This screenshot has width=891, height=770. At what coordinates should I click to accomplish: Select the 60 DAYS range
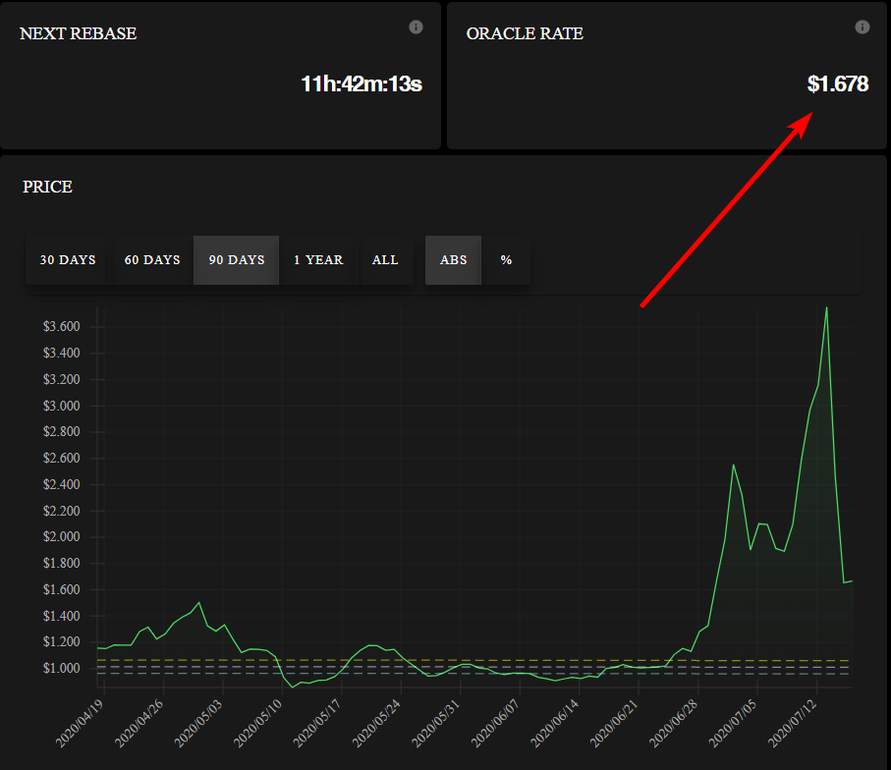152,259
